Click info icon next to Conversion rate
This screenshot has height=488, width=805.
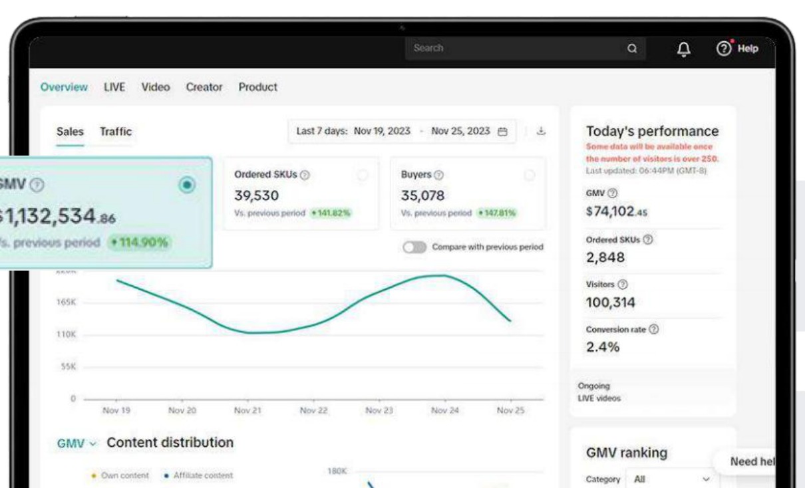pyautogui.click(x=655, y=329)
